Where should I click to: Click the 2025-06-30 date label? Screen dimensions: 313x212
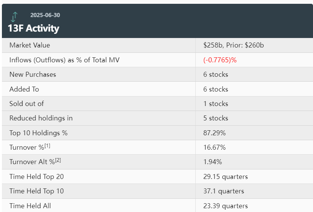(x=45, y=15)
